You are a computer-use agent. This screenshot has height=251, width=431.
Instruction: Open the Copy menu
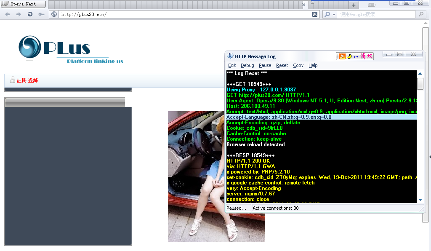298,65
